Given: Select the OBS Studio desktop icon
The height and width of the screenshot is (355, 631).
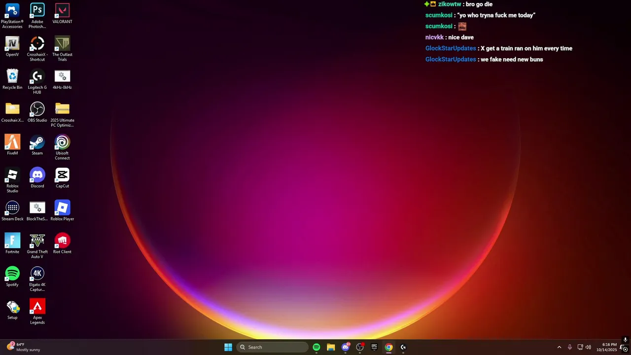Looking at the screenshot, I should [x=37, y=112].
